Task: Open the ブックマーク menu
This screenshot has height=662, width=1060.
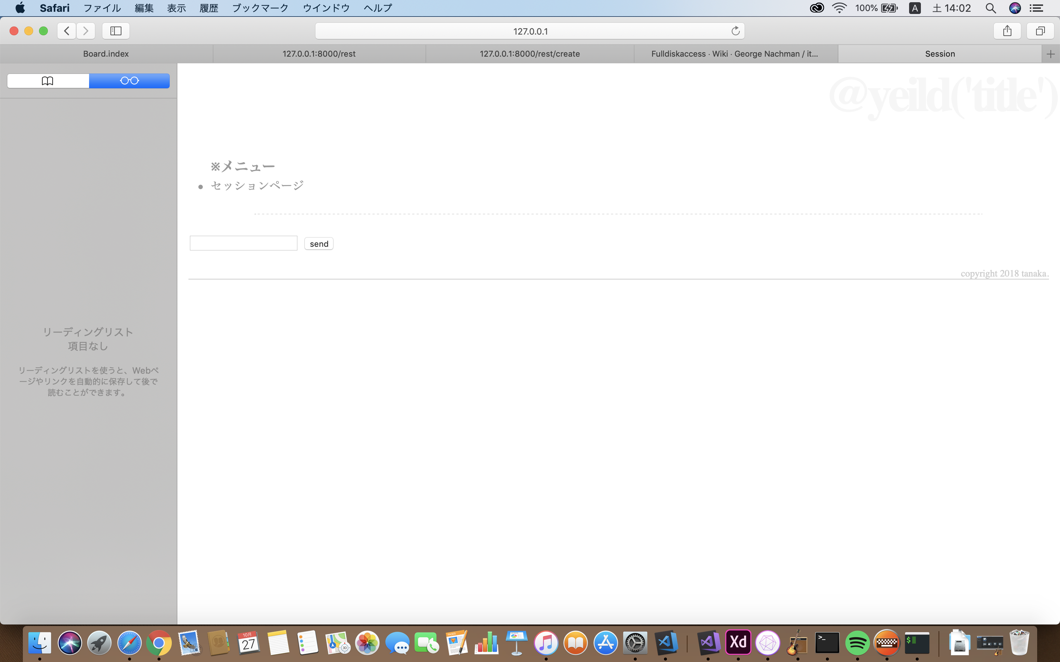Action: pyautogui.click(x=260, y=8)
